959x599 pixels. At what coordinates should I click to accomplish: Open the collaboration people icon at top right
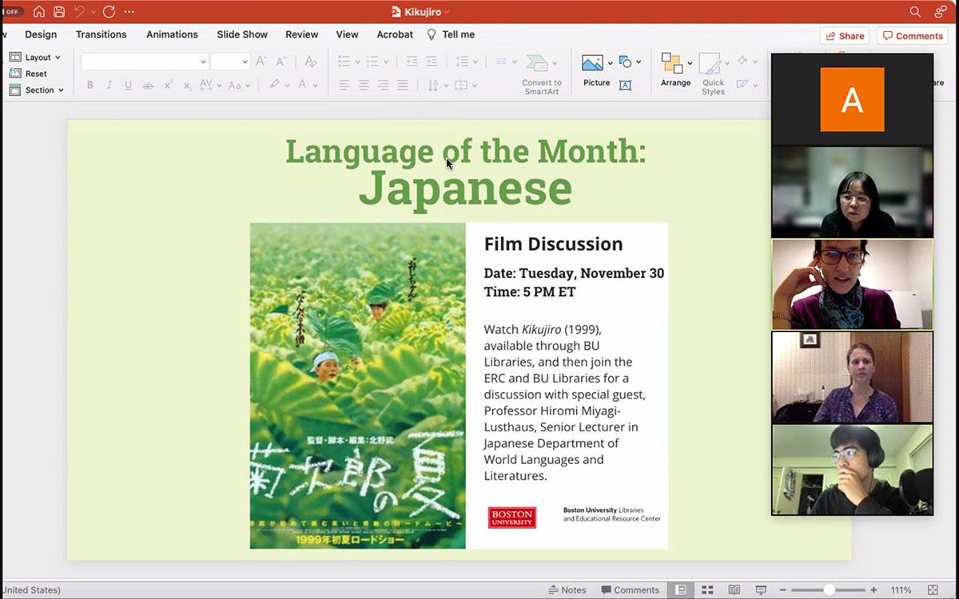(941, 11)
